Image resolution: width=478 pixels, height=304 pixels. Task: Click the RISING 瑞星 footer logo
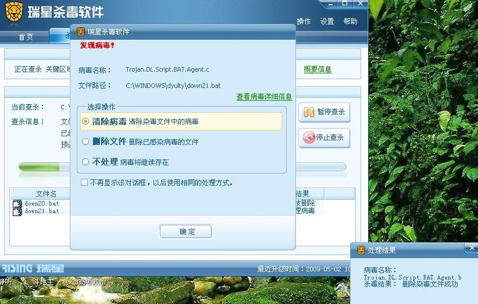click(33, 268)
